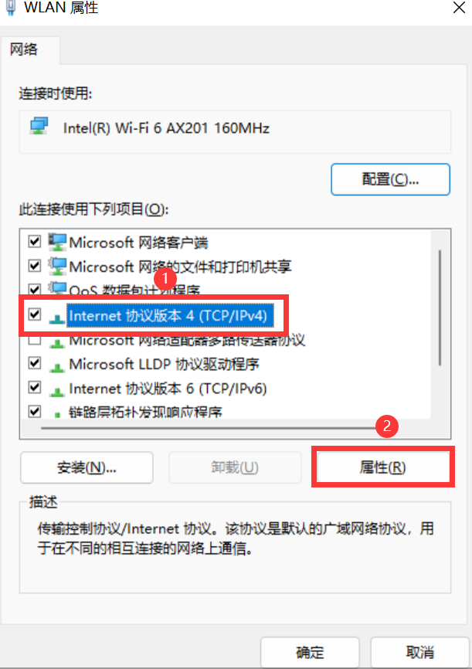Toggle the Internet 协议版本 4 (TCP/IPv4) checkbox
Image resolution: width=472 pixels, height=669 pixels.
tap(35, 314)
